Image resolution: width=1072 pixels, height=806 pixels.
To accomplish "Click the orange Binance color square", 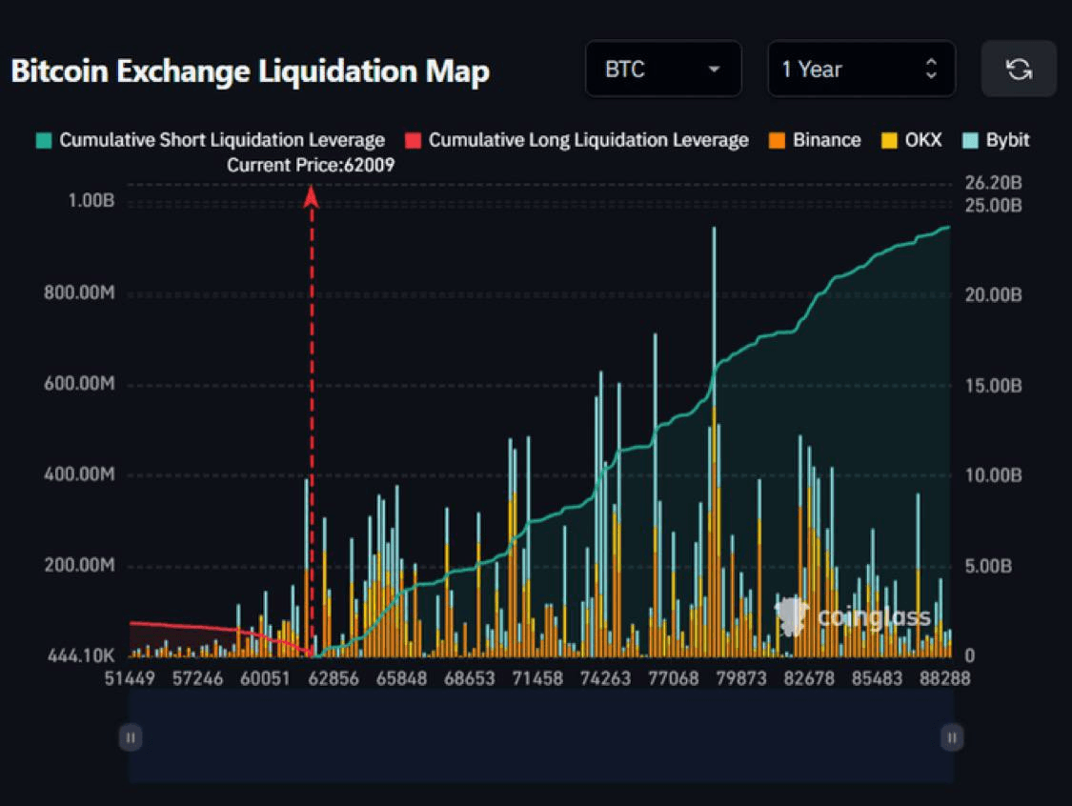I will pos(778,141).
